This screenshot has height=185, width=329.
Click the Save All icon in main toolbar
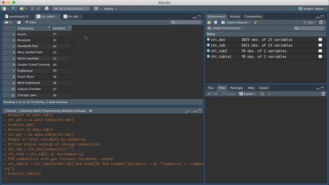tap(39, 9)
